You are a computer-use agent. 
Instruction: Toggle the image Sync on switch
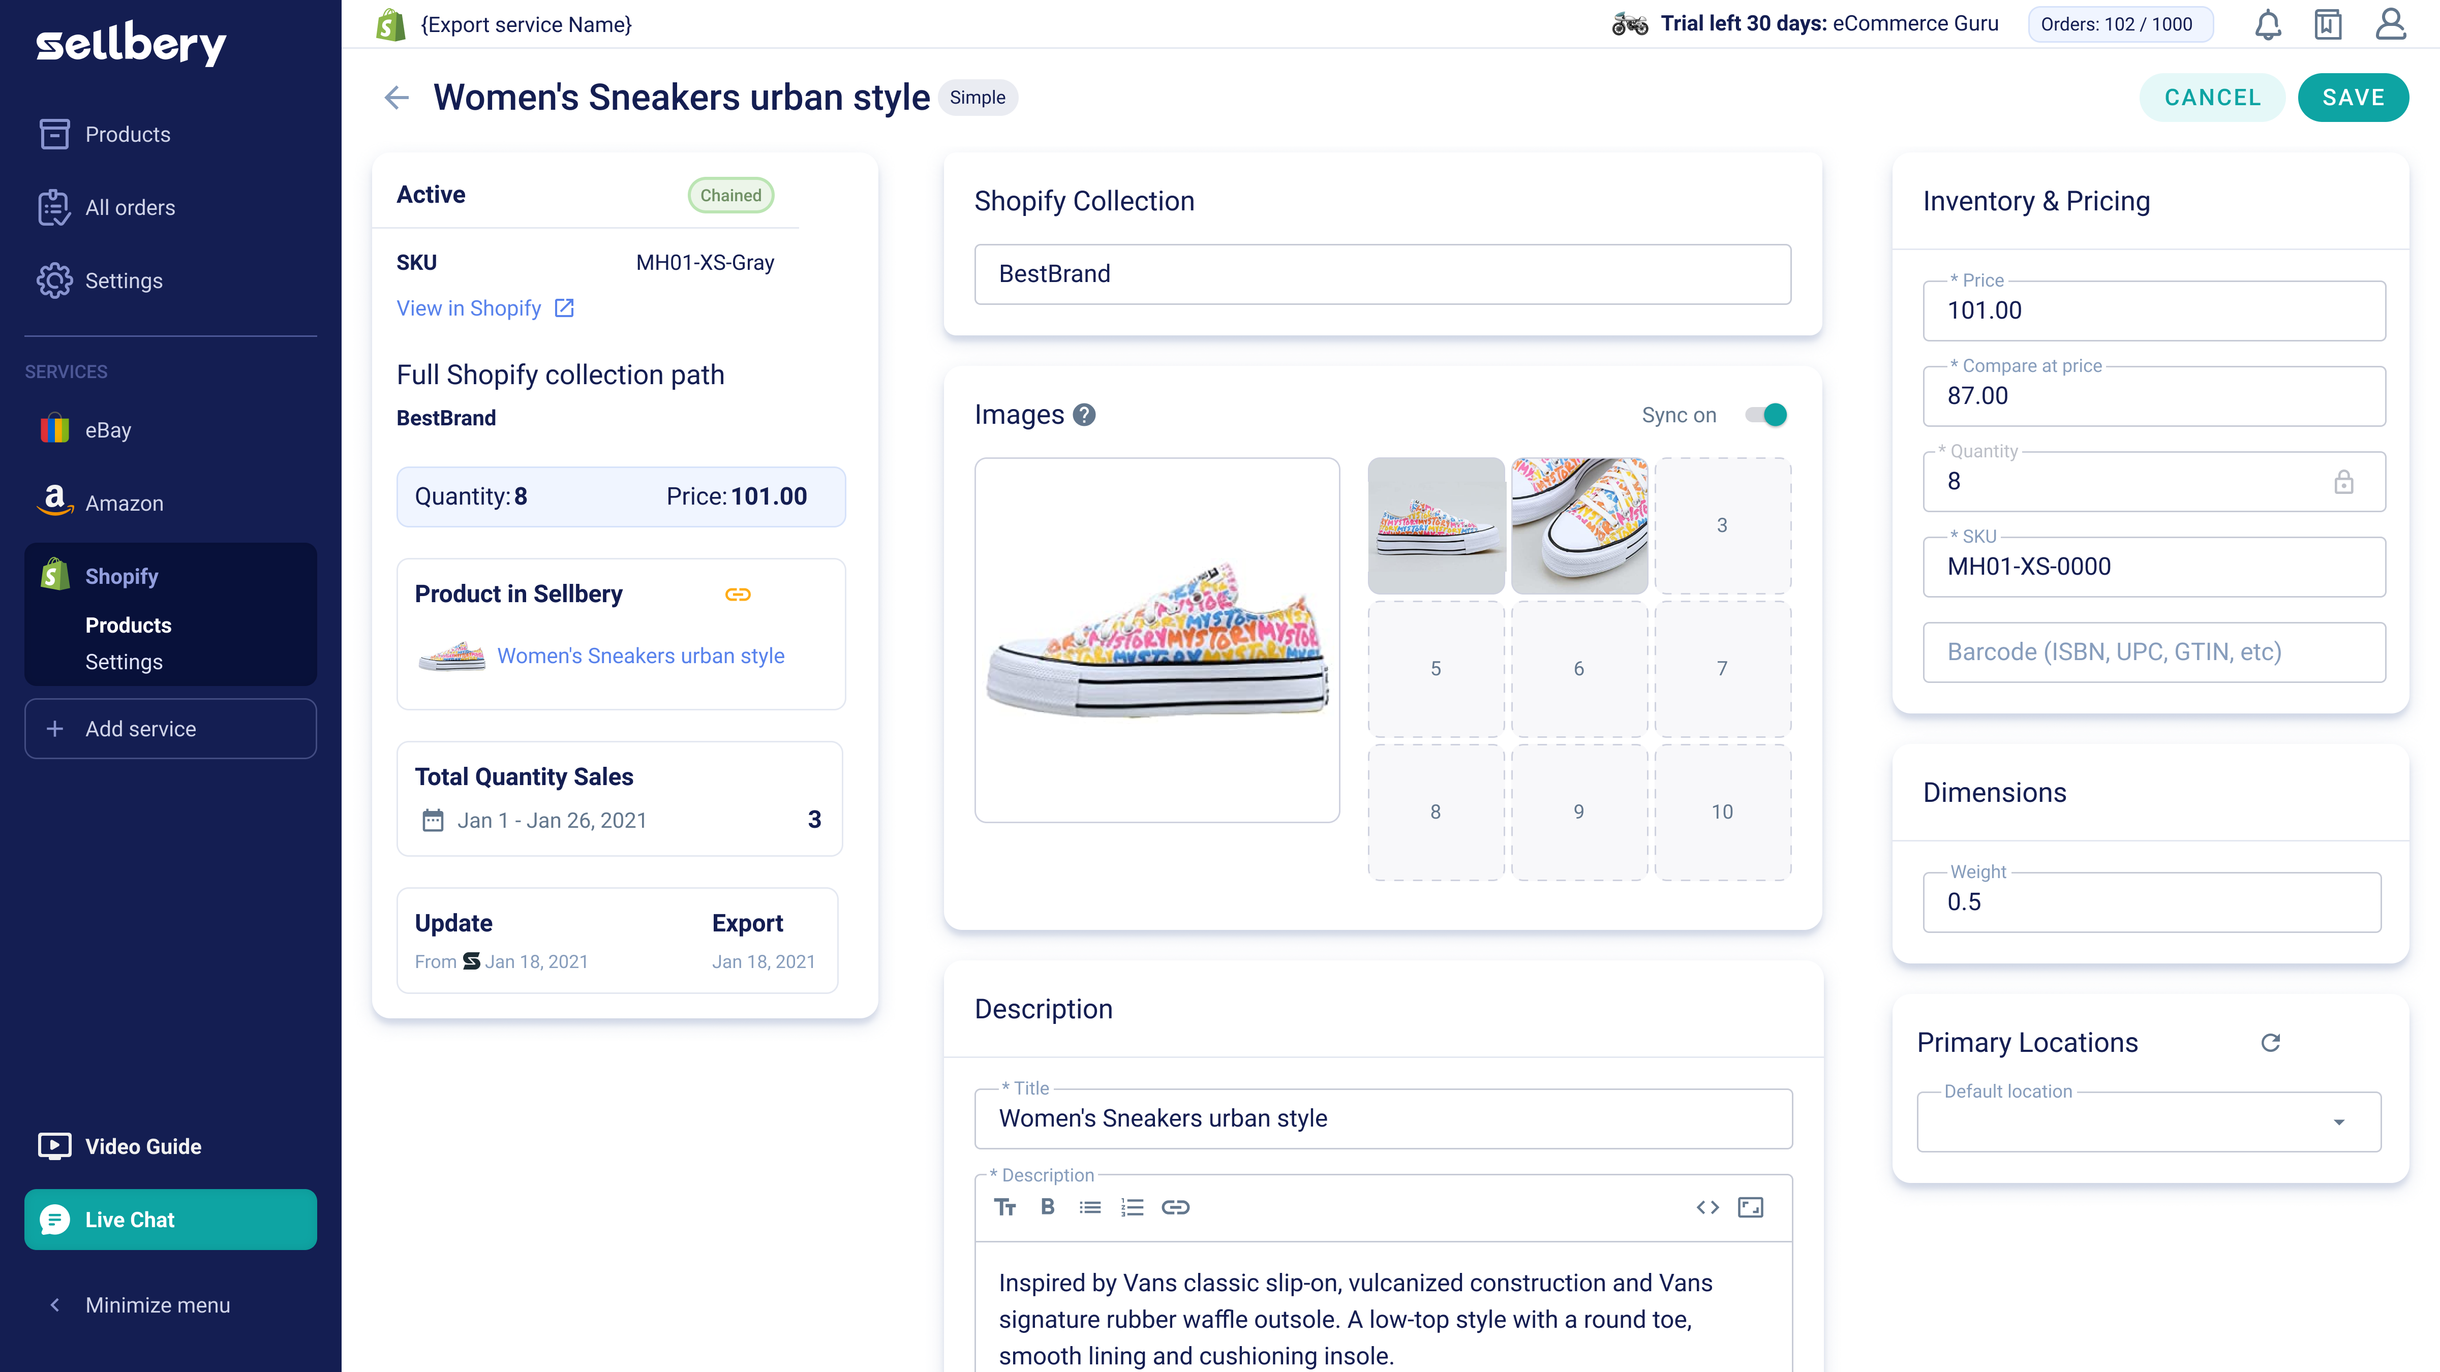[1766, 415]
